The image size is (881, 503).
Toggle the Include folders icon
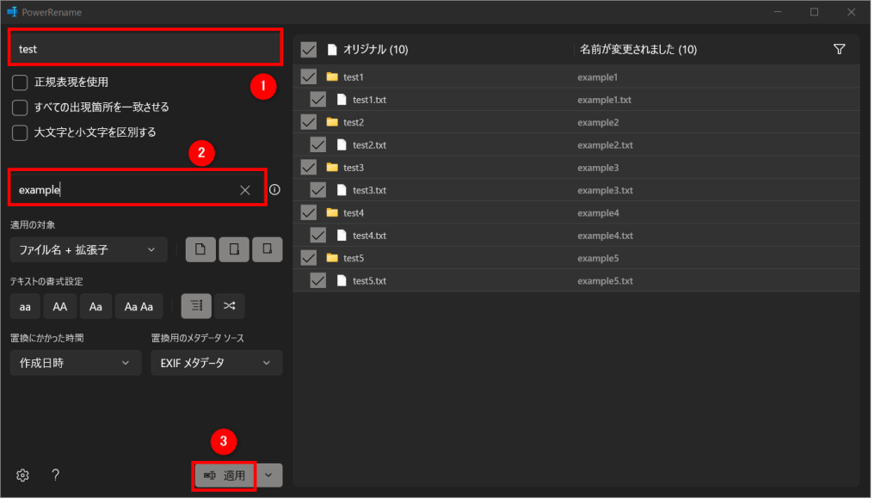[x=233, y=248]
